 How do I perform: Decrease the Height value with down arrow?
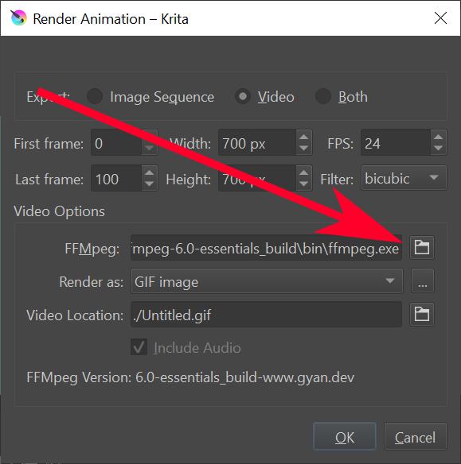click(x=303, y=184)
